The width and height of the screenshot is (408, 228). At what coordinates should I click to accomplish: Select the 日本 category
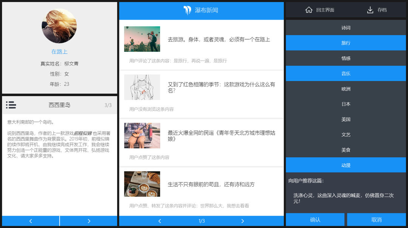(x=346, y=104)
